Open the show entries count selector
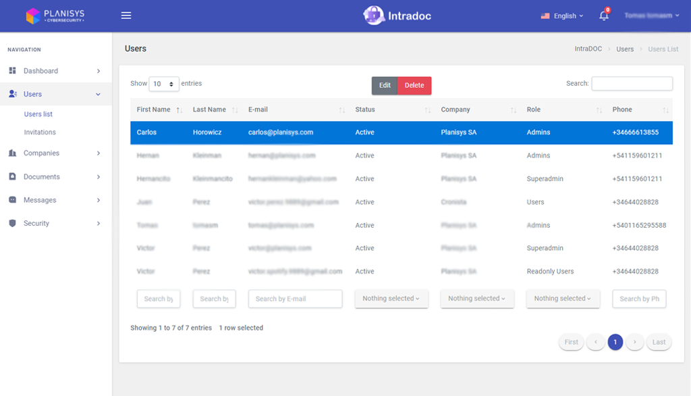691x396 pixels. click(164, 84)
